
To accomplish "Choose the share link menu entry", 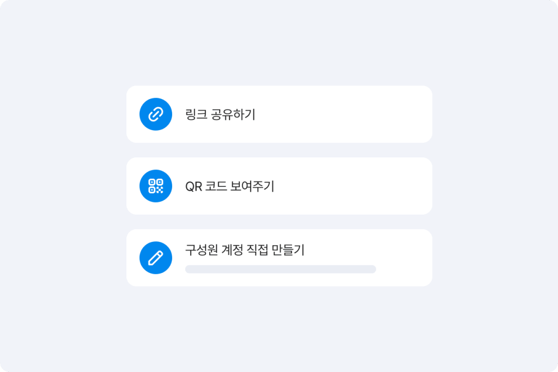I will 279,114.
